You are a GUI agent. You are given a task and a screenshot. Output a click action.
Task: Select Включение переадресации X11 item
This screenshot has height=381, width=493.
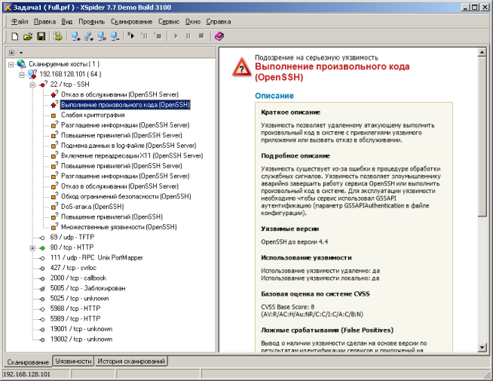click(x=132, y=155)
